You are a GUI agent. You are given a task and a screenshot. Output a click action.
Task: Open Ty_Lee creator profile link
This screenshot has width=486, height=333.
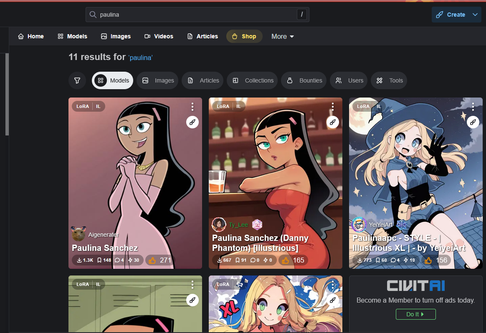(x=238, y=225)
